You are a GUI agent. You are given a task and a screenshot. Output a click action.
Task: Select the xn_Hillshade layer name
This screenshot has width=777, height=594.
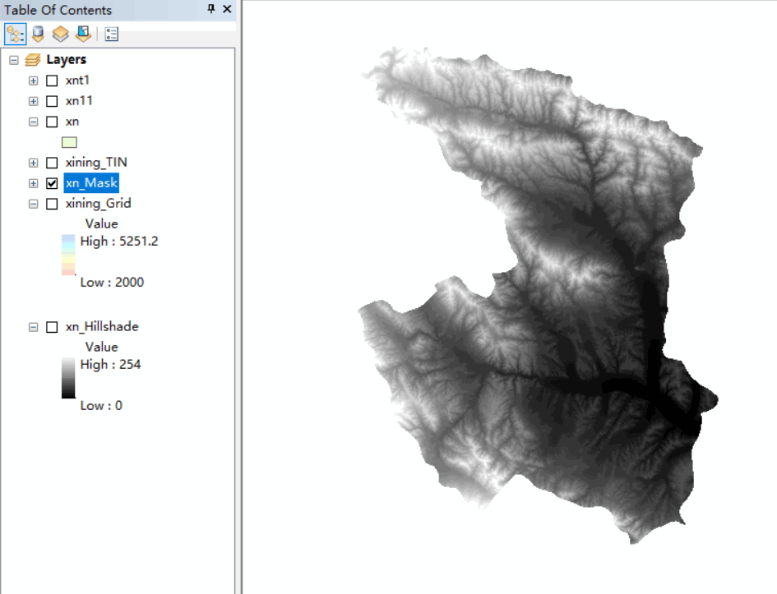point(102,327)
